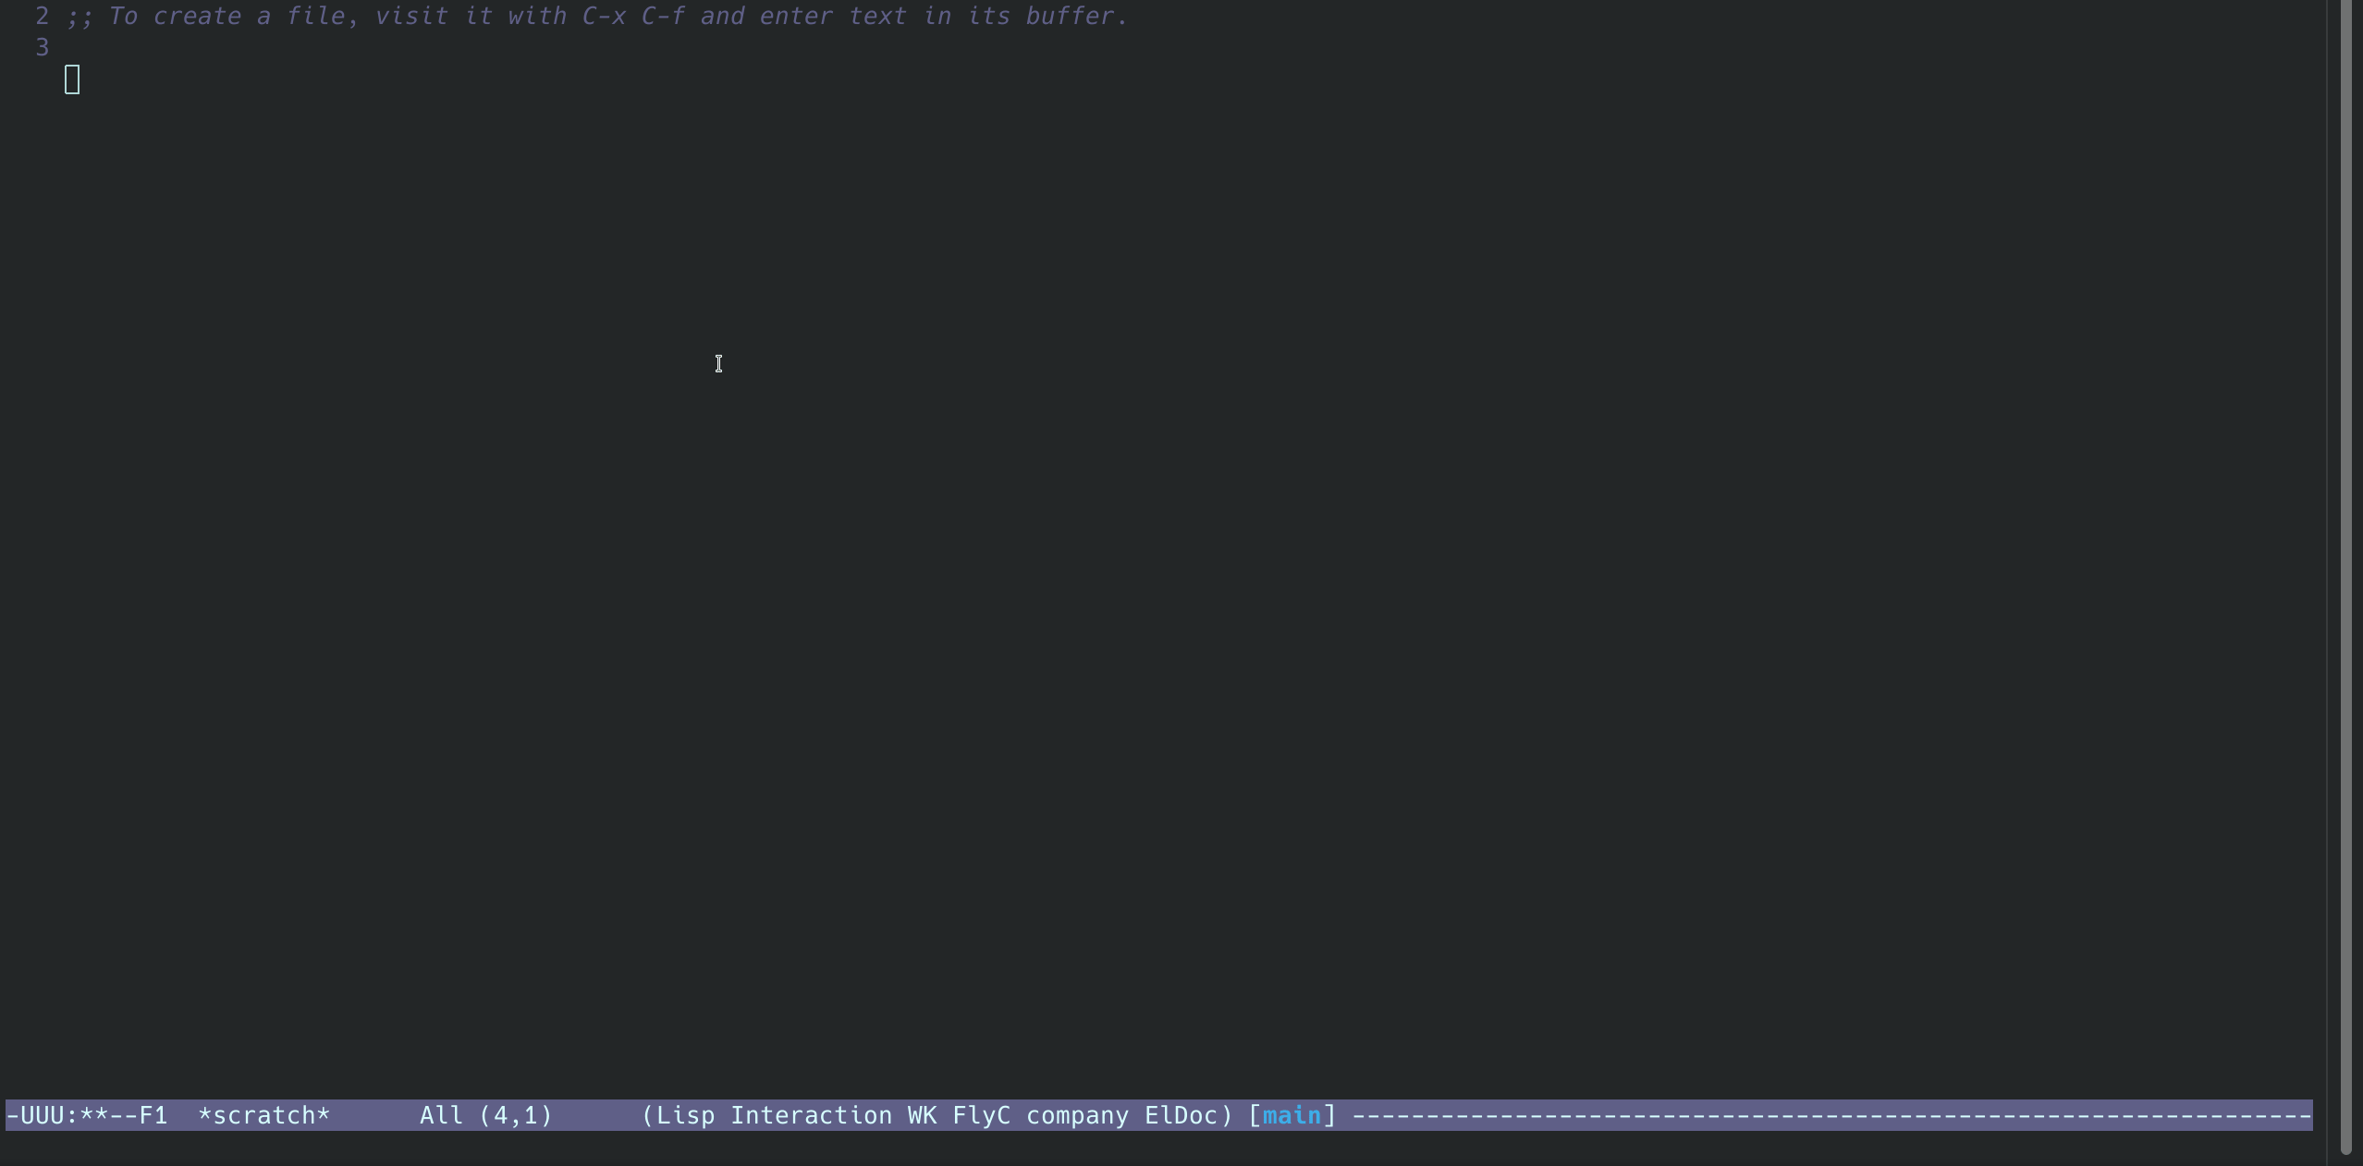Toggle the FlyC Flycheck mode indicator
This screenshot has height=1166, width=2363.
[982, 1115]
